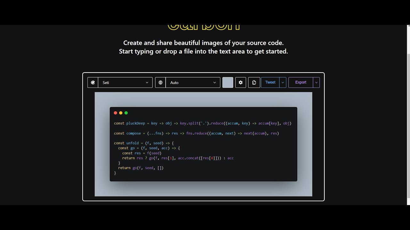The image size is (410, 230).
Task: Click the unfold function declaration line
Action: pos(143,143)
